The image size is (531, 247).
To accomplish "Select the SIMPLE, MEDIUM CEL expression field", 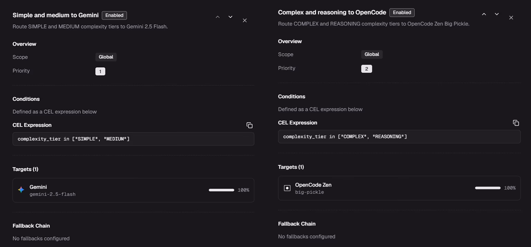I will 133,139.
